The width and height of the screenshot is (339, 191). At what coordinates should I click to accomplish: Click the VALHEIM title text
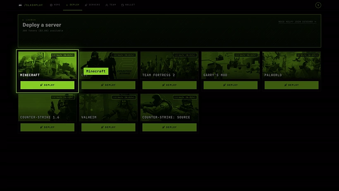pyautogui.click(x=89, y=117)
